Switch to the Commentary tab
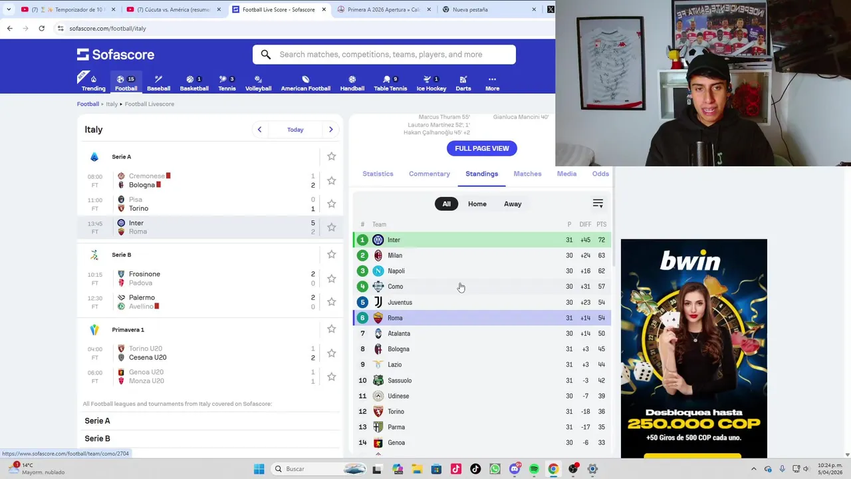The image size is (851, 479). click(429, 174)
